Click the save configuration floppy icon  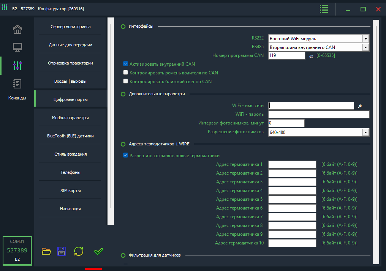click(x=62, y=251)
